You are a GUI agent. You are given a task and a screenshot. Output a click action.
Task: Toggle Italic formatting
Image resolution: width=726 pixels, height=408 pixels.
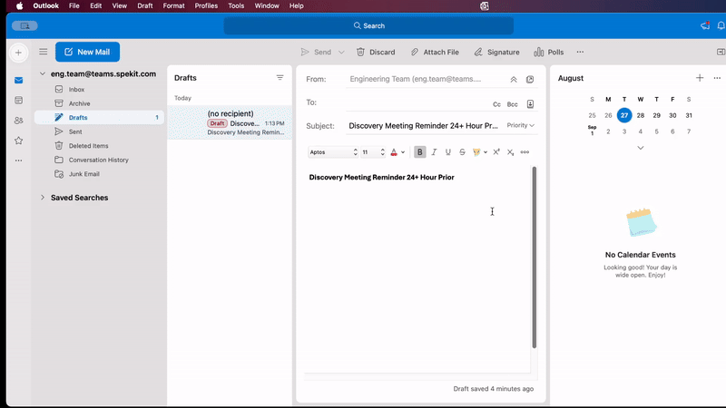tap(434, 152)
